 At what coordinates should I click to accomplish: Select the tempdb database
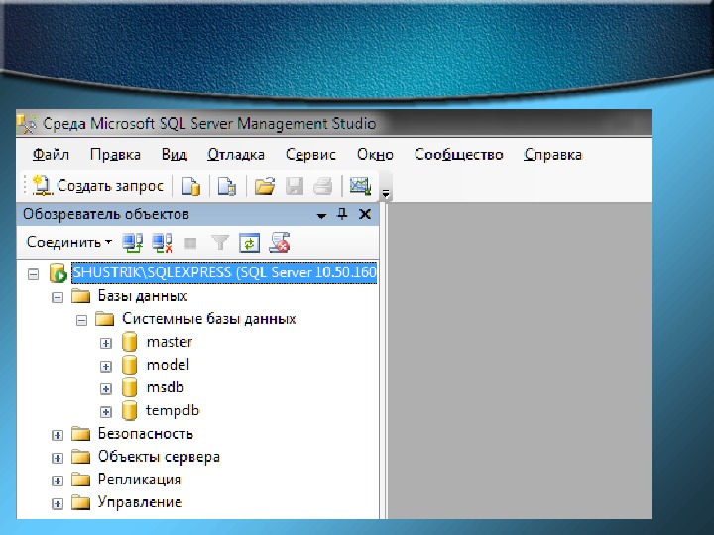173,410
